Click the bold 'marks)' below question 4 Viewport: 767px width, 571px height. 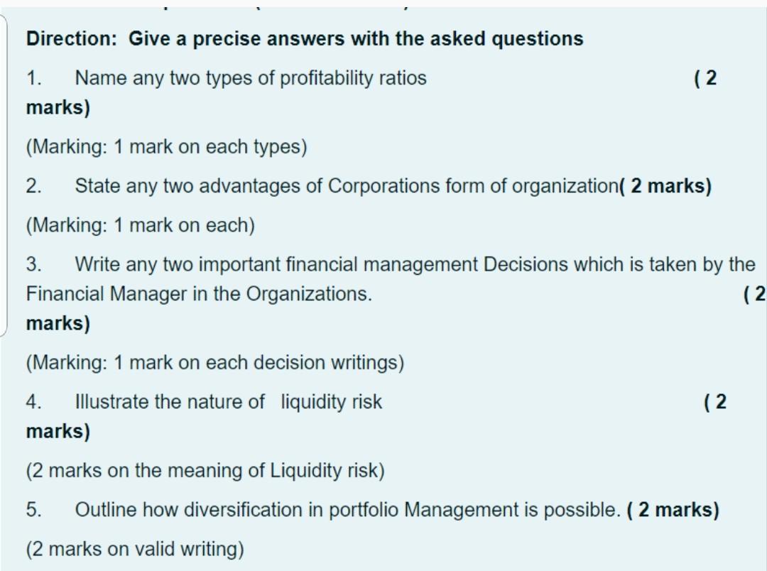[58, 432]
